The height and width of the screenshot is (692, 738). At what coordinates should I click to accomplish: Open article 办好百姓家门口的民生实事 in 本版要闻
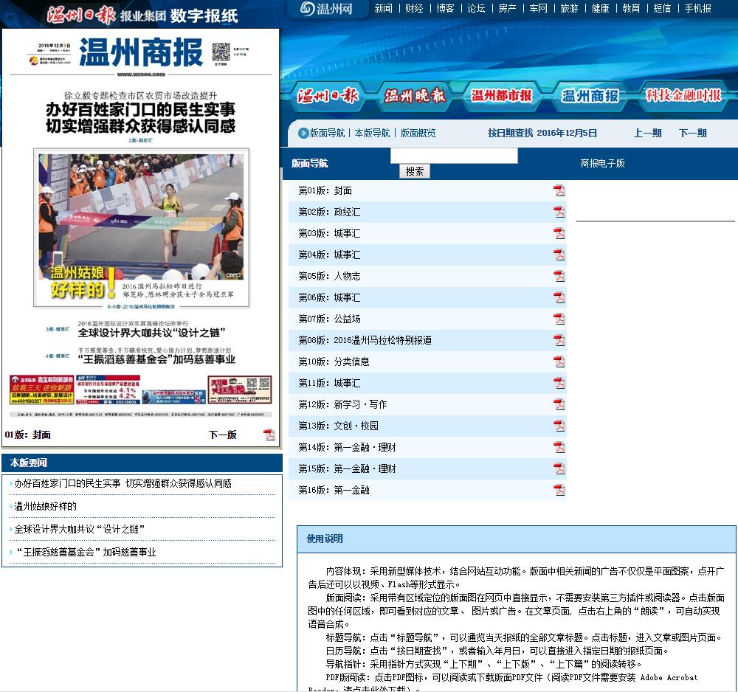[x=123, y=484]
